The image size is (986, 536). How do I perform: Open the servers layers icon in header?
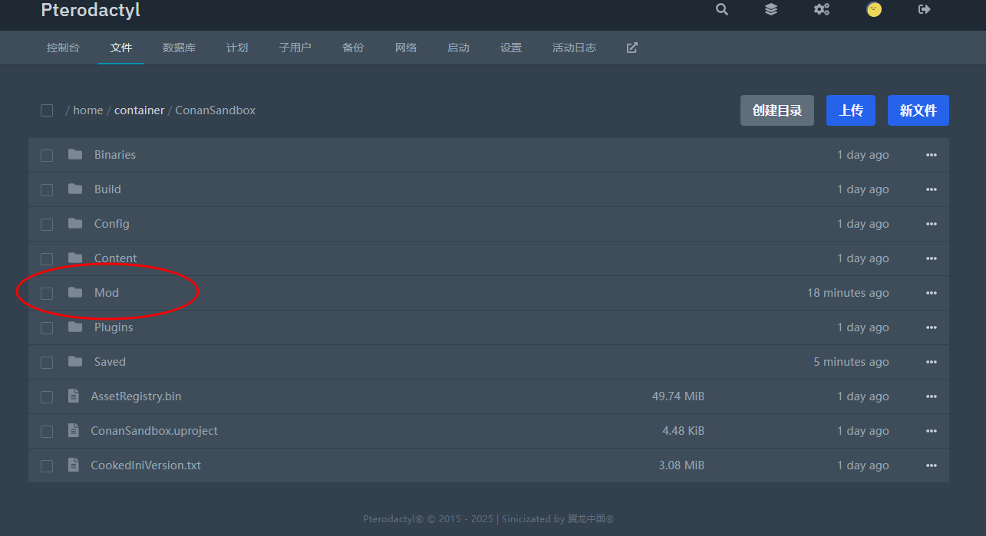pyautogui.click(x=771, y=9)
